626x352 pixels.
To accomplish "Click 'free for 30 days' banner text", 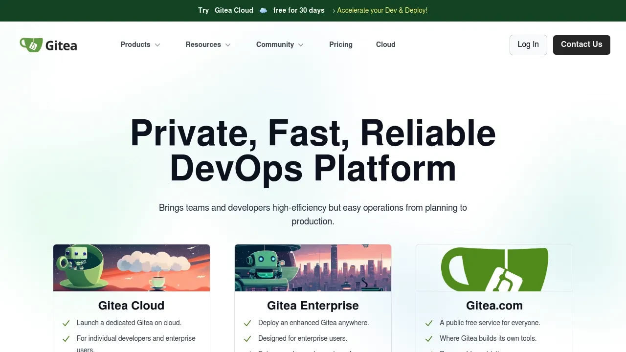I will [299, 10].
